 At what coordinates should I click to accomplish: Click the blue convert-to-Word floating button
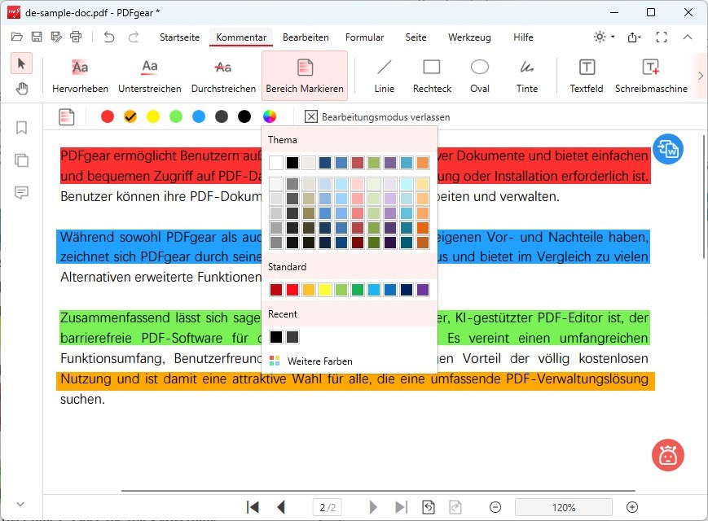point(668,149)
